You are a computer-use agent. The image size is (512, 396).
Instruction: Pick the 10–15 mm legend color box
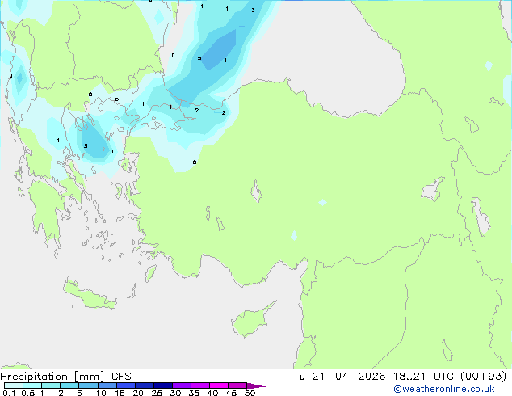tap(107, 385)
